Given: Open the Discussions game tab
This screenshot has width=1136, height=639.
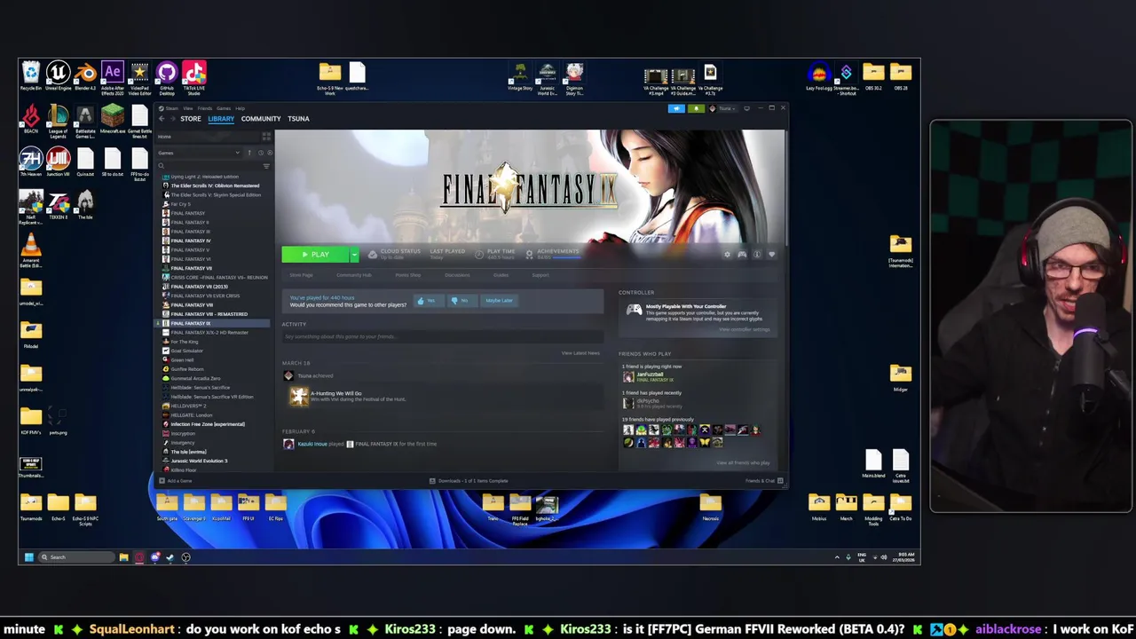Looking at the screenshot, I should click(x=457, y=275).
